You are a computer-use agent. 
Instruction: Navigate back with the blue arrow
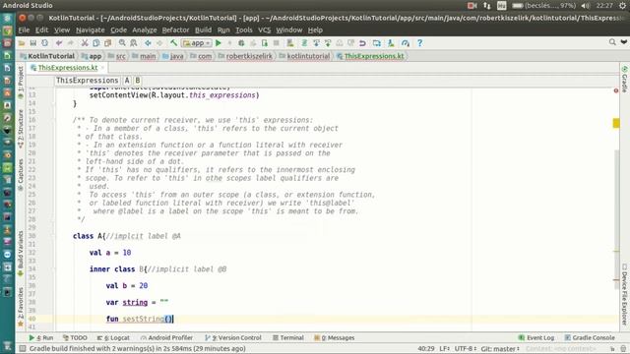(x=148, y=43)
